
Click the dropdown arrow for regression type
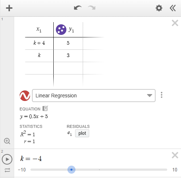click(x=149, y=96)
